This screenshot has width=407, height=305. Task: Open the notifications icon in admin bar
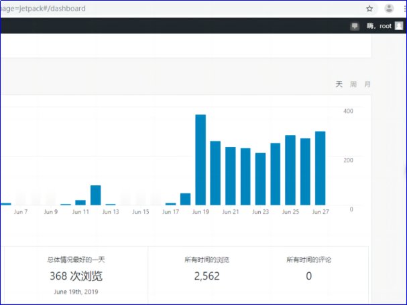[x=355, y=26]
